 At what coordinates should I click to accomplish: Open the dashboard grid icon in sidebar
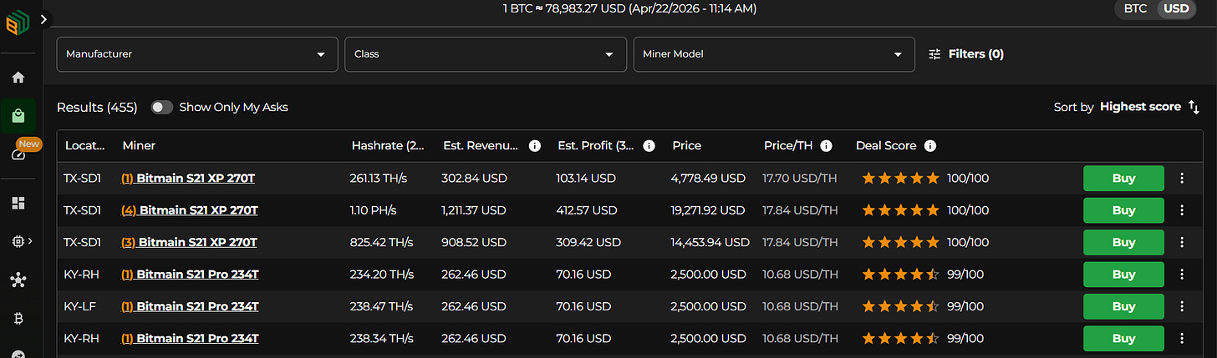coord(18,203)
